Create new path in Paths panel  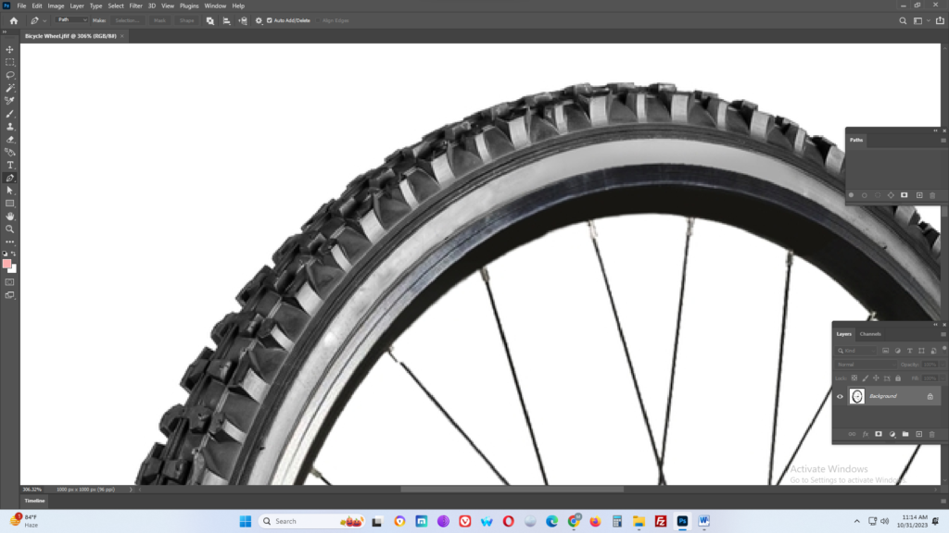click(x=919, y=195)
